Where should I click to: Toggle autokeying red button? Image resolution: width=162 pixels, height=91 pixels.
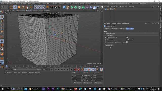79,70
